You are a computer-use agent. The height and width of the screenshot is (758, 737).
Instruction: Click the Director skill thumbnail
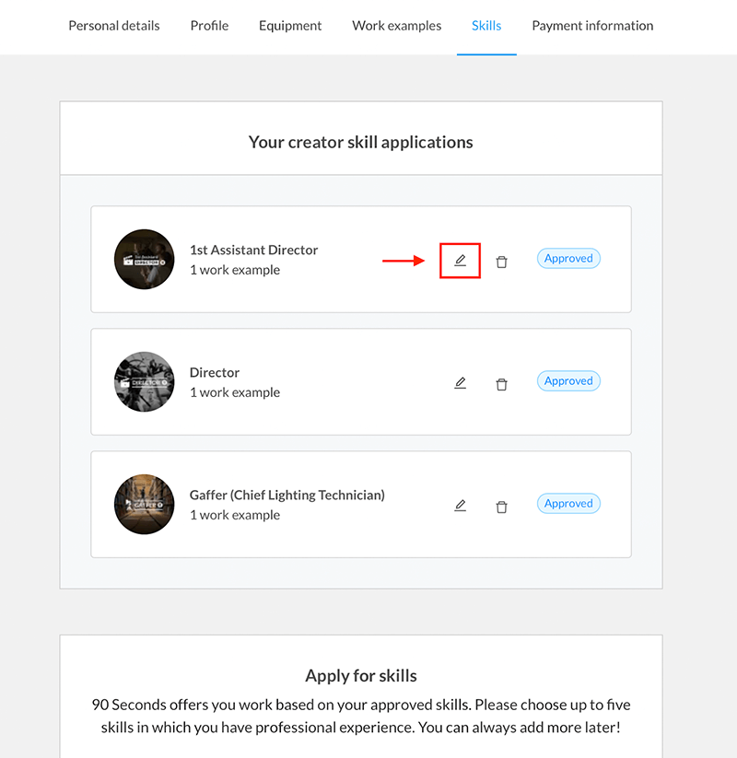[x=145, y=381]
